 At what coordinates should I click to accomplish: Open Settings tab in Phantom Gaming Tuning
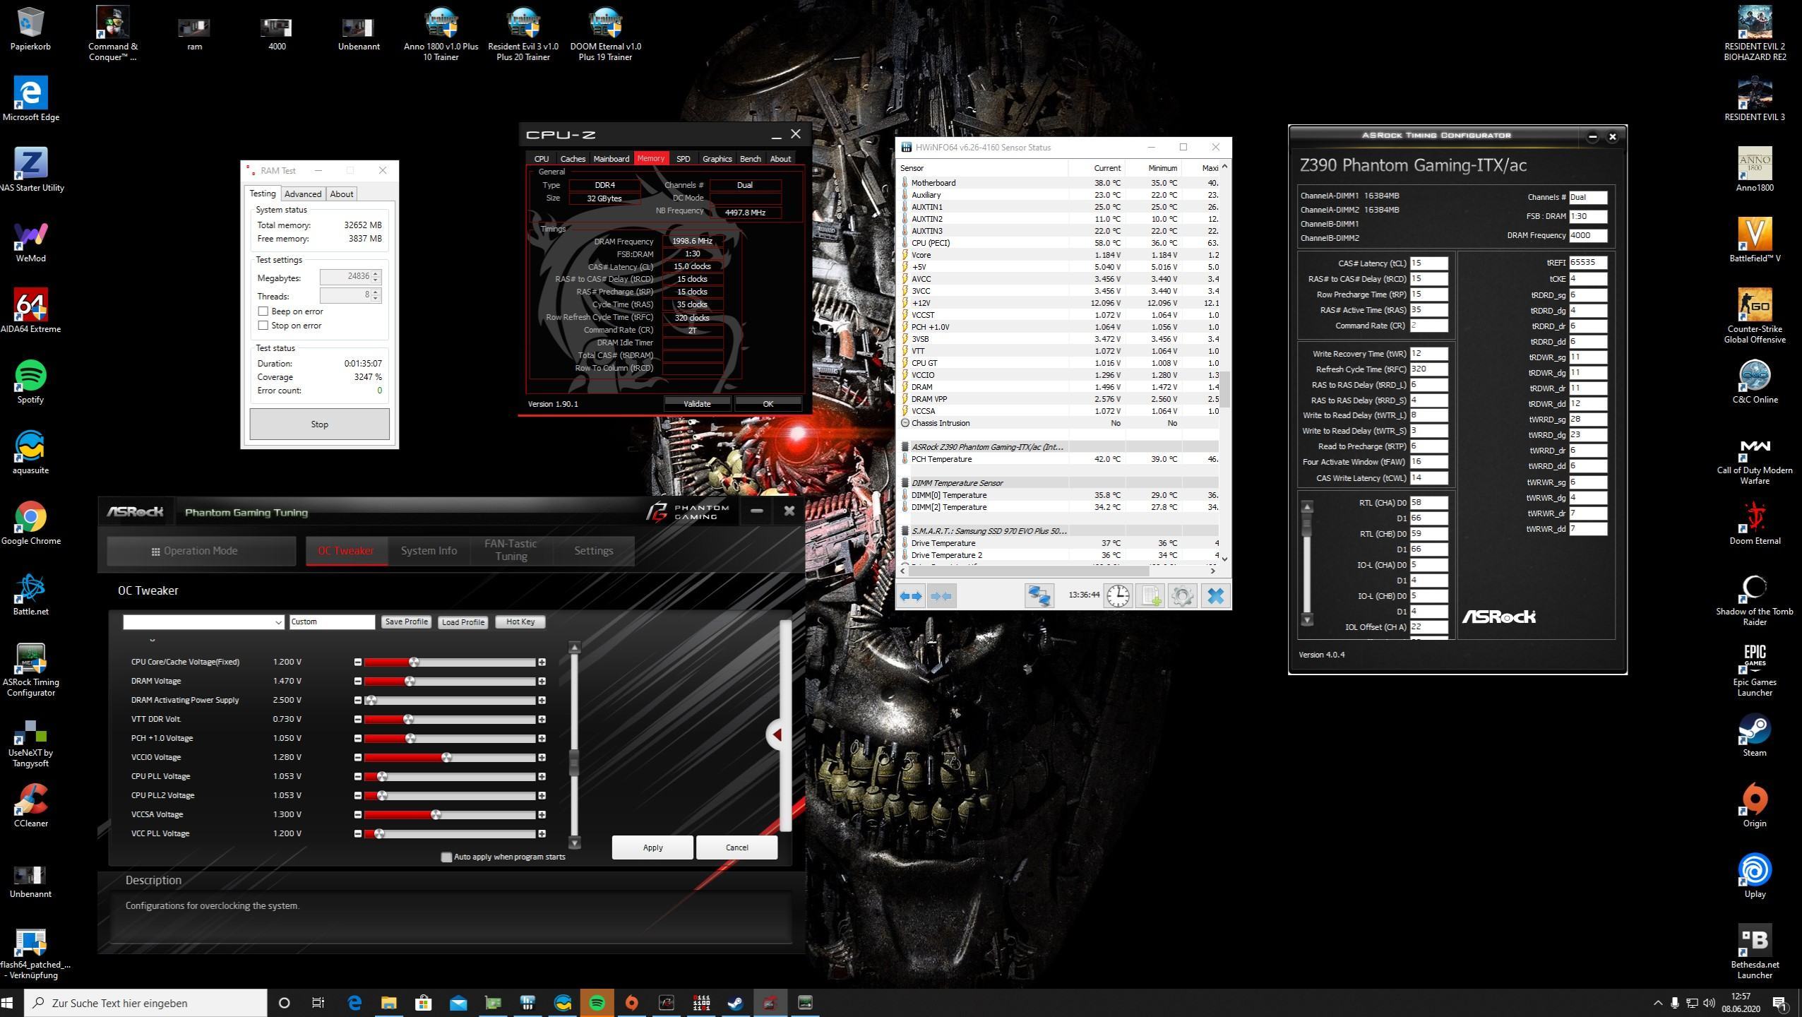click(x=593, y=551)
